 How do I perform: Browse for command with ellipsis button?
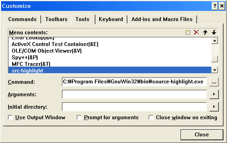[x=214, y=82]
